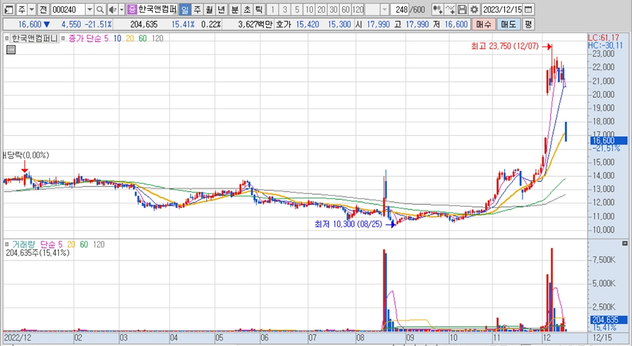Click the add candlestick indicator icon
The image size is (632, 346).
click(437, 10)
